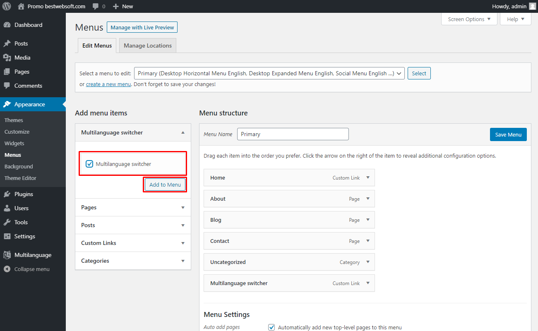Viewport: 538px width, 331px height.
Task: Open Customize under Appearance
Action: click(x=17, y=132)
